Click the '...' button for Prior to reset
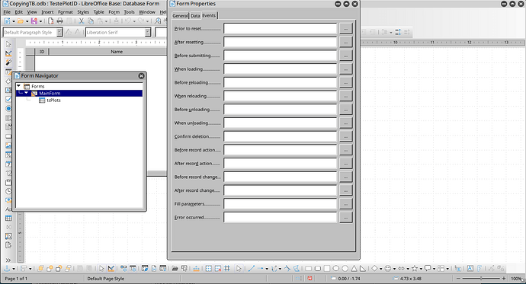526x284 pixels. point(346,28)
